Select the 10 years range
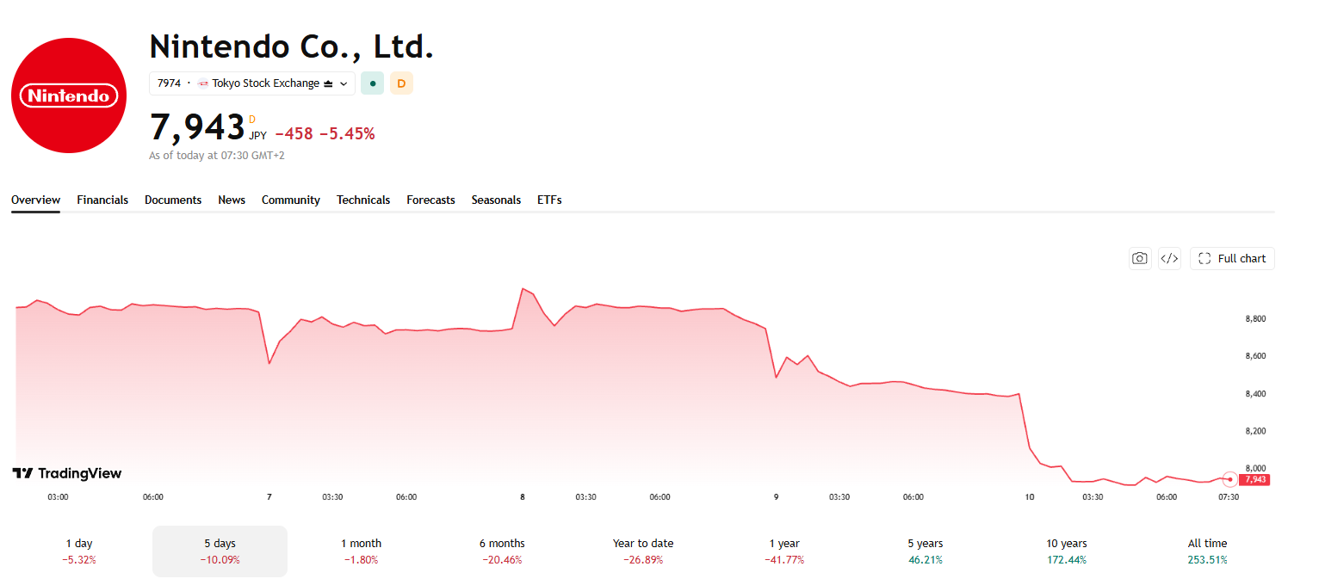Image resolution: width=1319 pixels, height=585 pixels. [1066, 551]
